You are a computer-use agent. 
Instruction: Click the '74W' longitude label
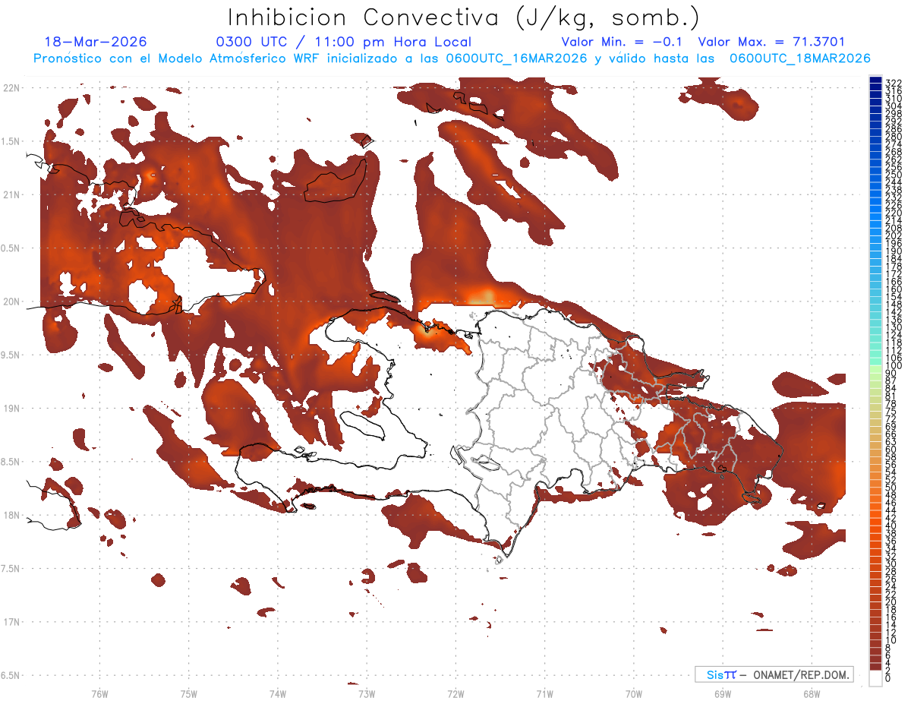[x=278, y=693]
